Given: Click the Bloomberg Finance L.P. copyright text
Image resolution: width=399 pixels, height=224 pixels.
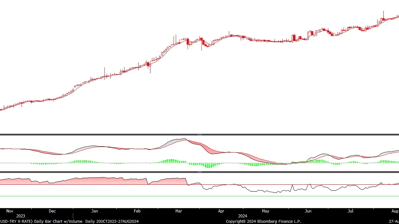Looking at the screenshot, I should pyautogui.click(x=263, y=221).
